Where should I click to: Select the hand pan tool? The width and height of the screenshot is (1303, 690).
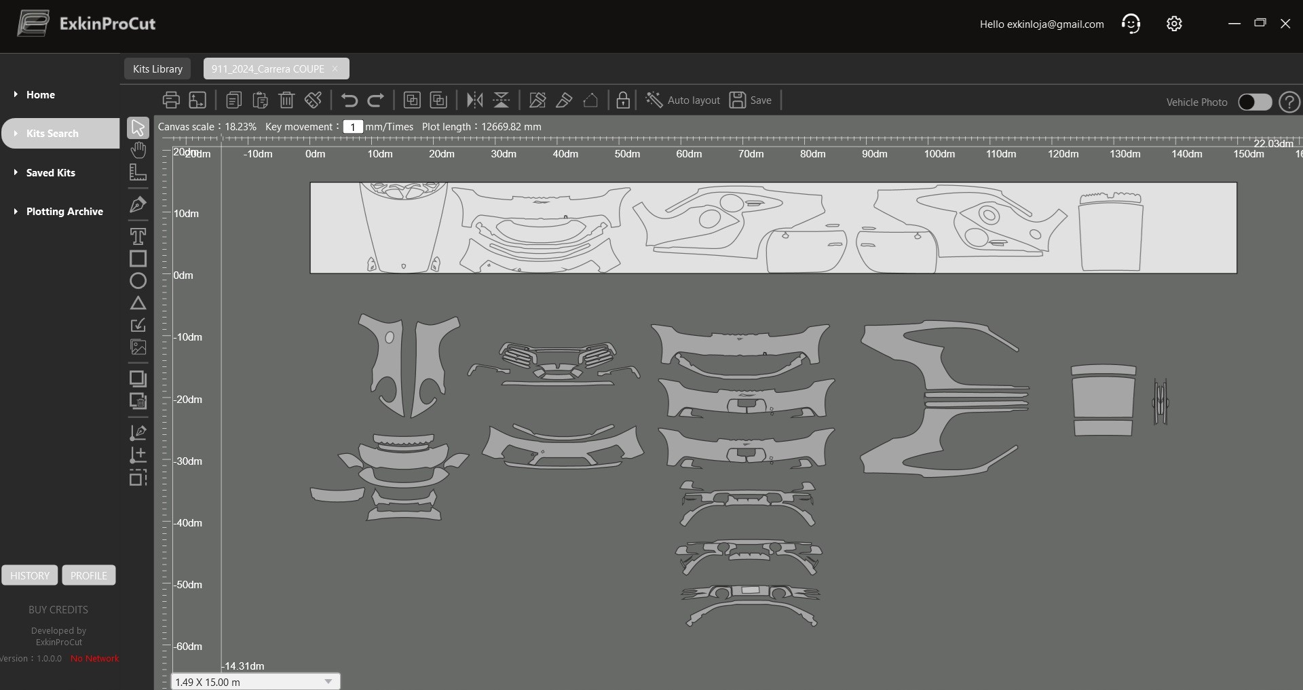click(x=138, y=150)
